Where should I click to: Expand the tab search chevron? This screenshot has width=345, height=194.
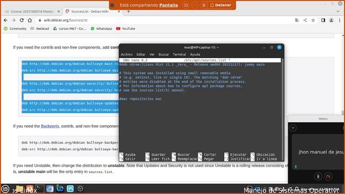(x=338, y=11)
